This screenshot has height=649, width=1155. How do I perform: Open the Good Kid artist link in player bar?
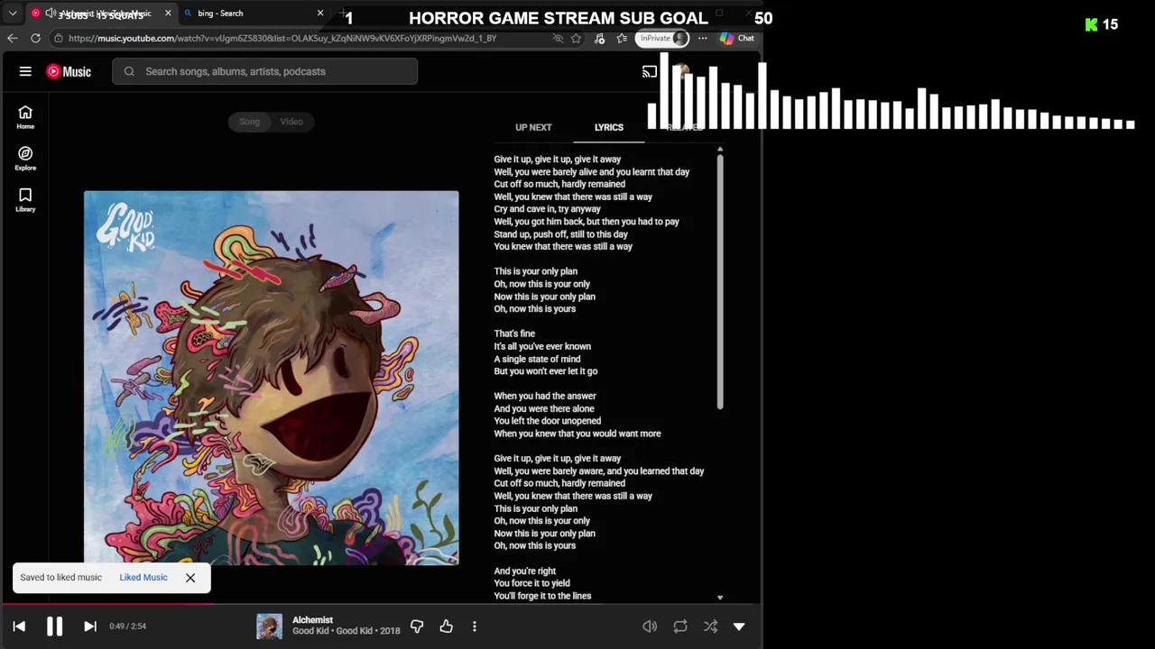(310, 631)
